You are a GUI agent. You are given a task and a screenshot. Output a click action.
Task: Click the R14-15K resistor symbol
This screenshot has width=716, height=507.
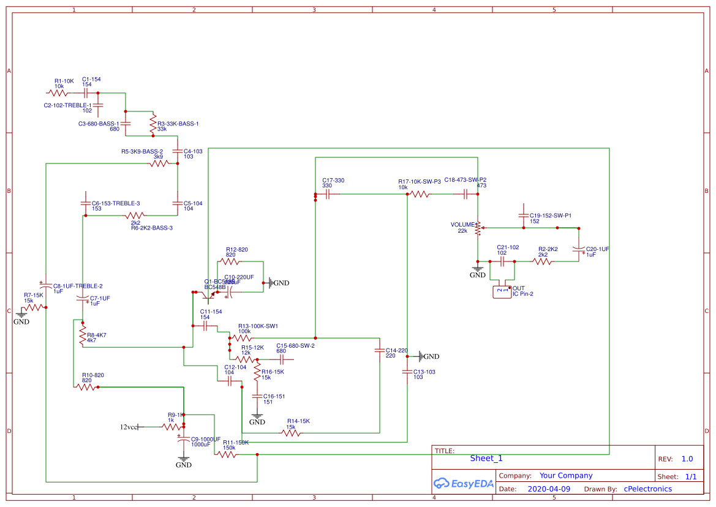click(291, 433)
